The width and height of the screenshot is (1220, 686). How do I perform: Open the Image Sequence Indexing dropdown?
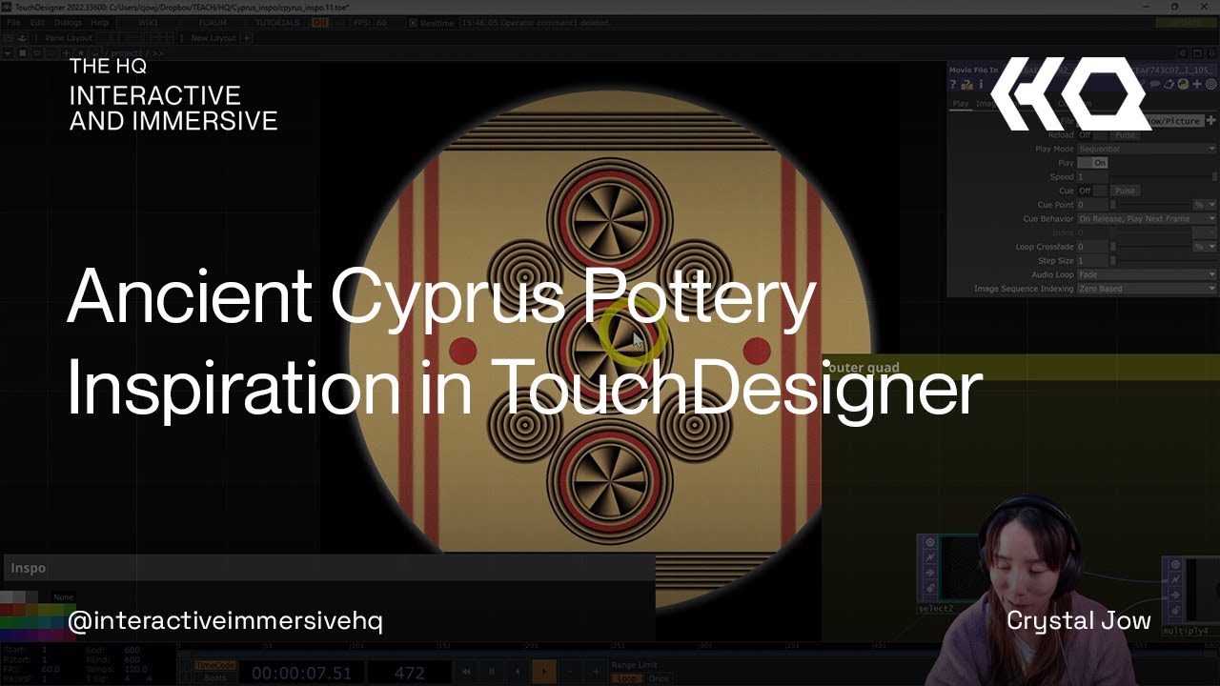coord(1147,289)
